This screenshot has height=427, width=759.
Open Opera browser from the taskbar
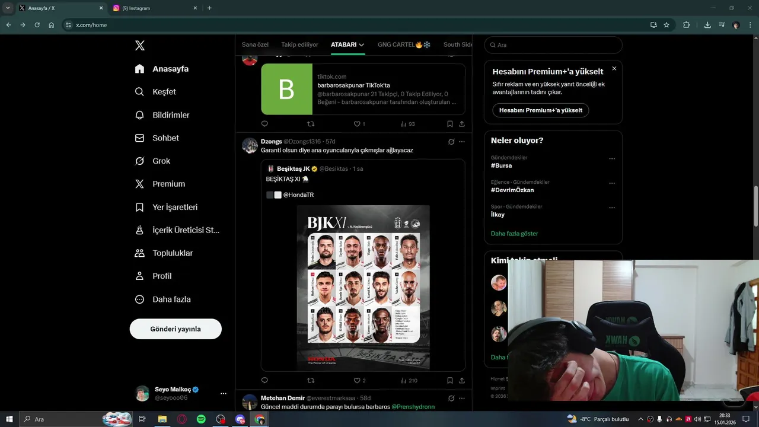click(182, 419)
